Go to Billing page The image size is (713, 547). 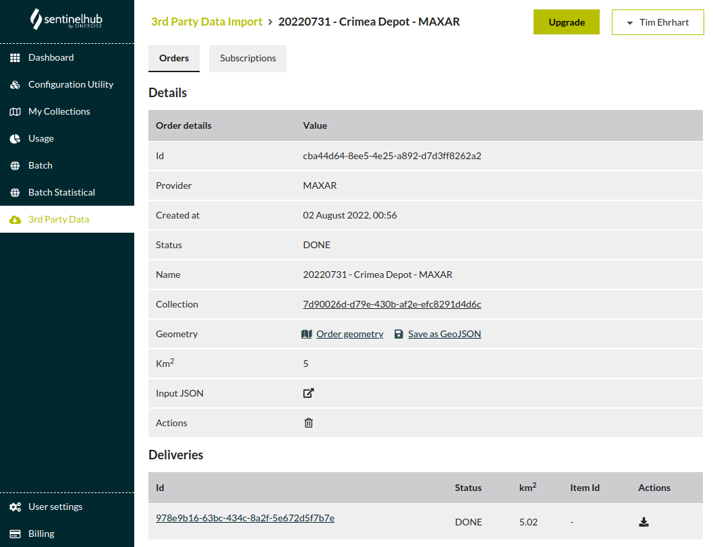[67, 534]
